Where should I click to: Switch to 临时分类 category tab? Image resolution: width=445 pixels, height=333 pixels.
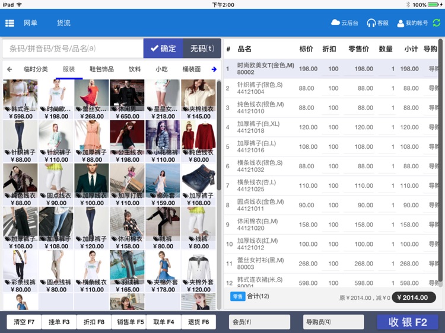coord(36,69)
